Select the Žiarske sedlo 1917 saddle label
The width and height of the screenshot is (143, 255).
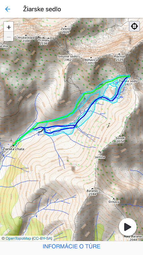tap(128, 83)
